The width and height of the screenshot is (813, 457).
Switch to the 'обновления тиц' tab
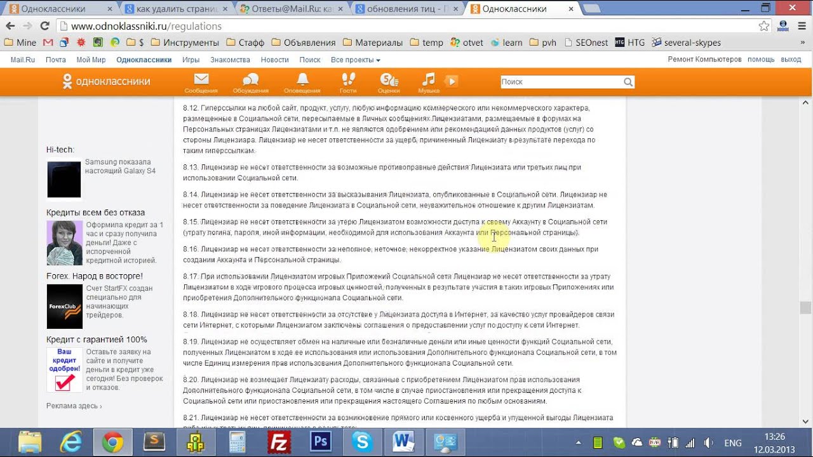point(406,9)
